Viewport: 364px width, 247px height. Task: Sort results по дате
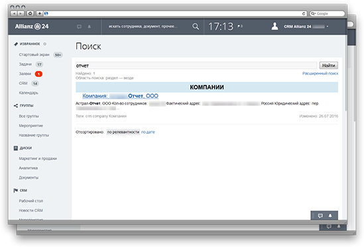coord(148,132)
